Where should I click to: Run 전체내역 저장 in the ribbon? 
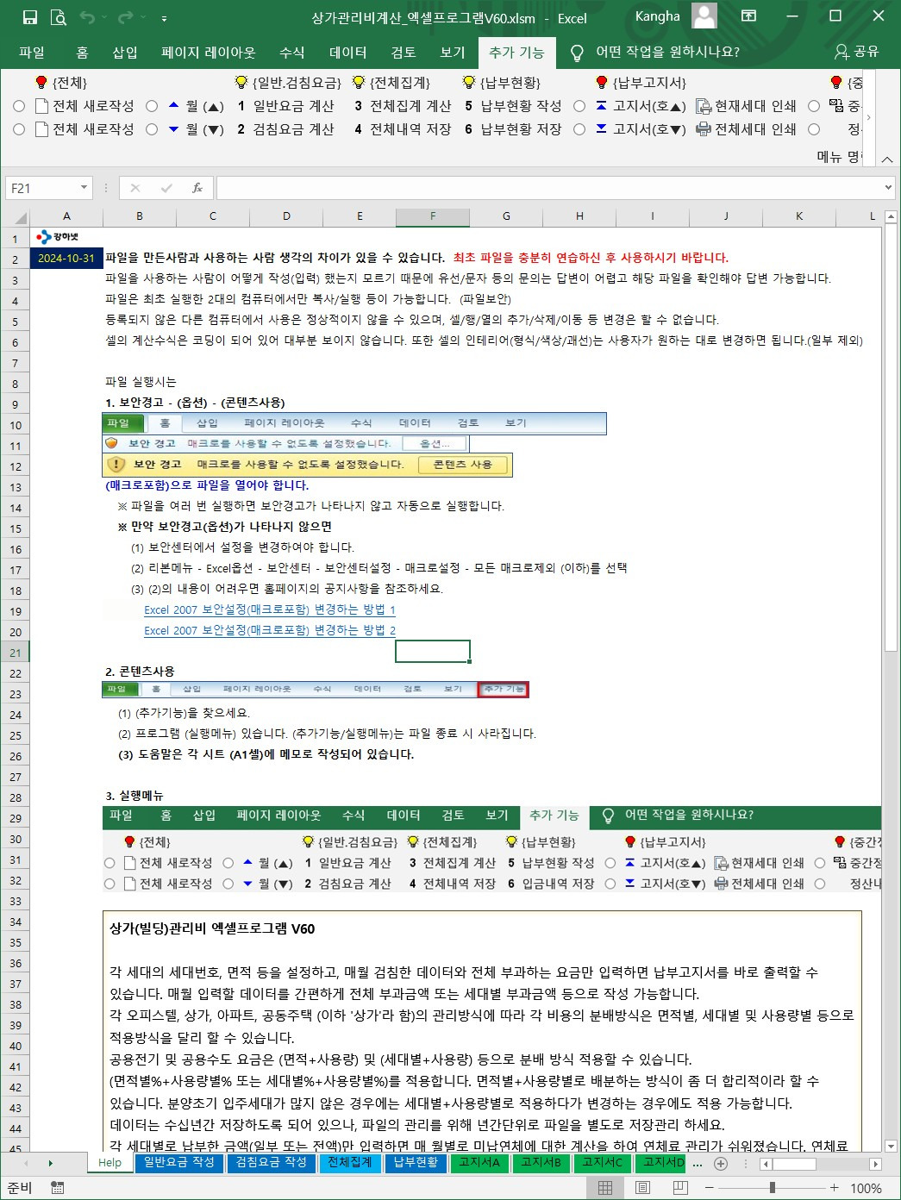point(403,129)
